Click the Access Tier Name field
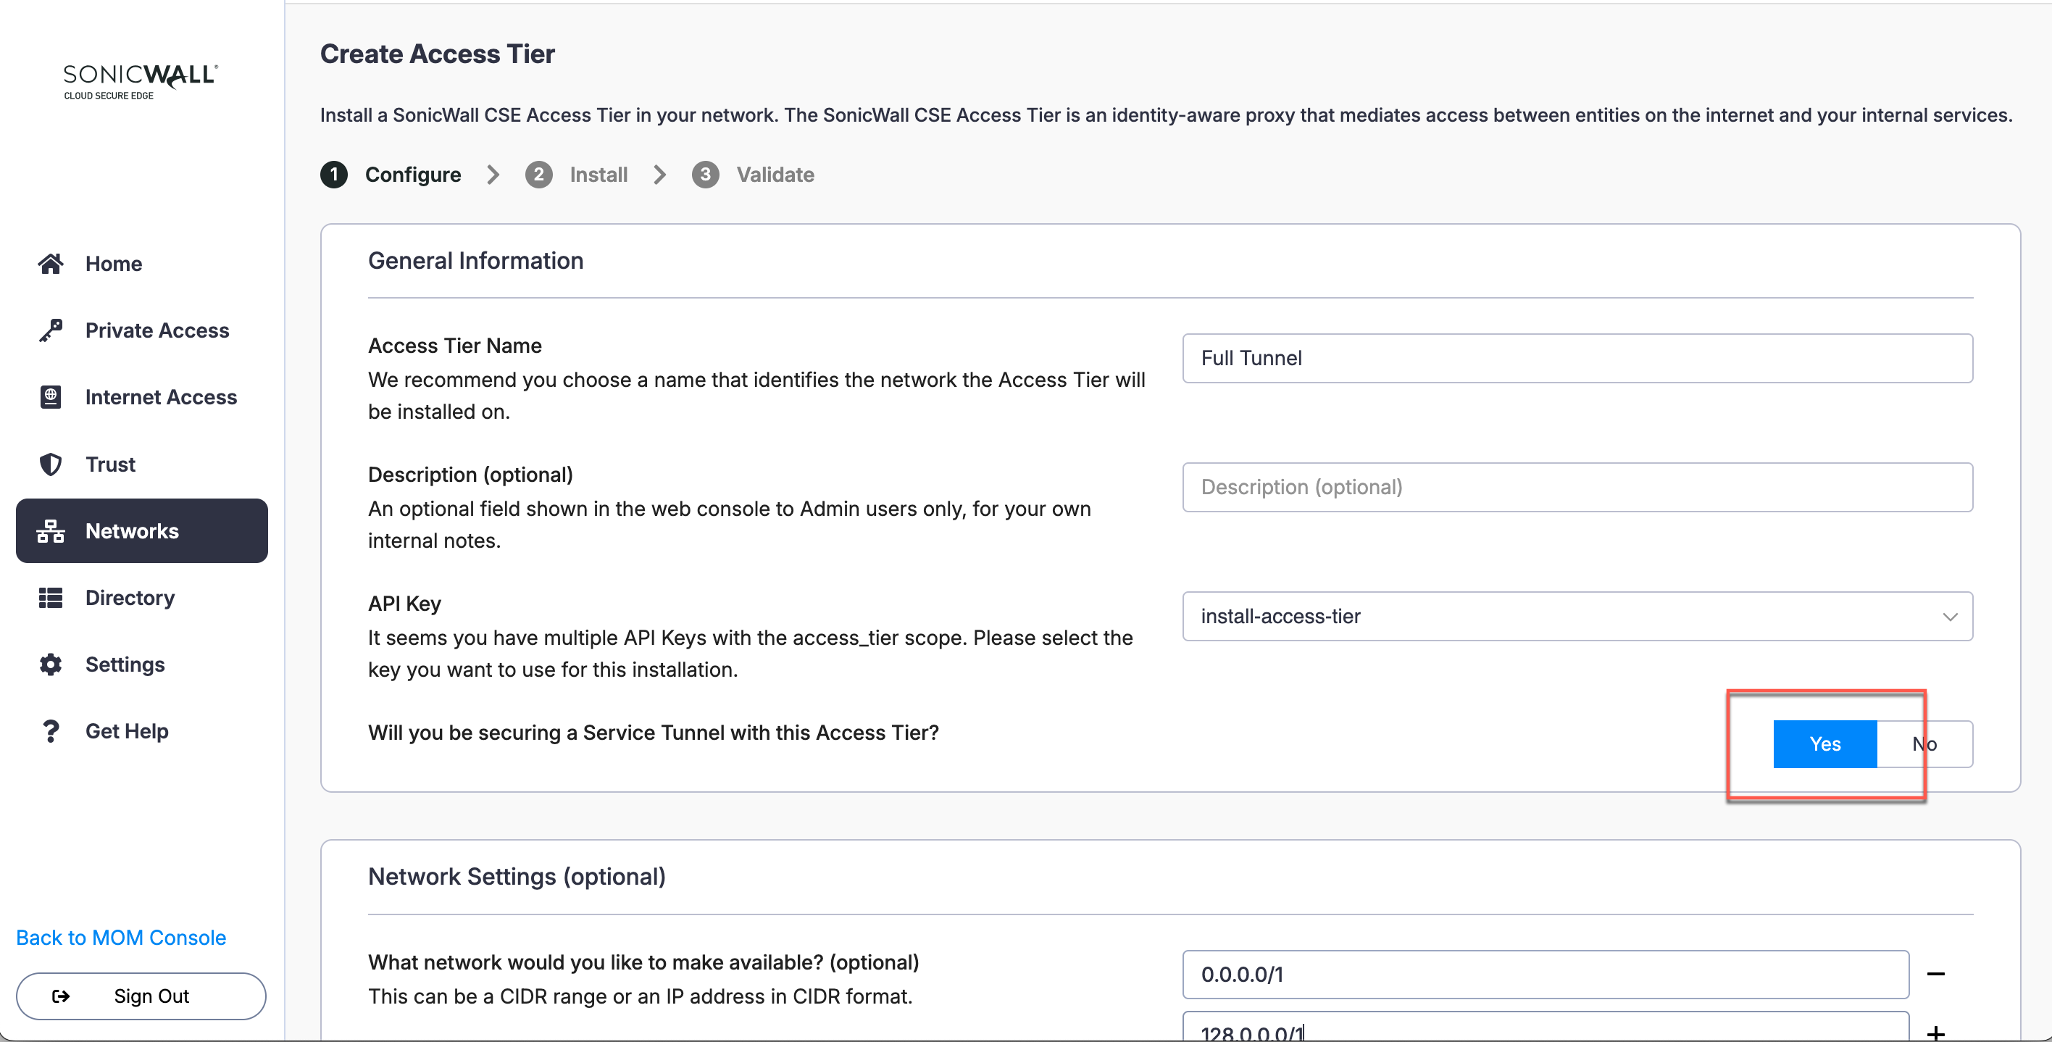 click(x=1577, y=359)
